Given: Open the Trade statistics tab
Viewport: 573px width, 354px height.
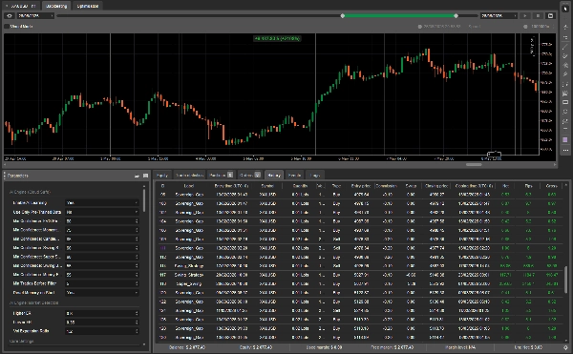Looking at the screenshot, I should tap(189, 176).
